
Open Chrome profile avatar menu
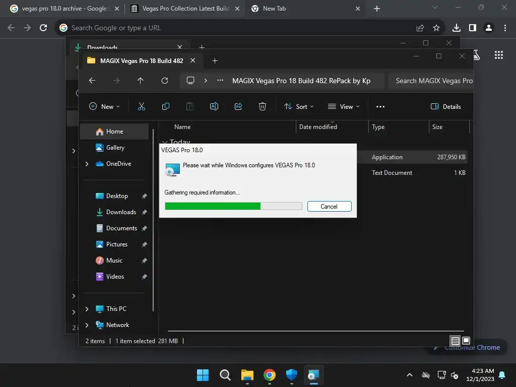click(x=489, y=28)
